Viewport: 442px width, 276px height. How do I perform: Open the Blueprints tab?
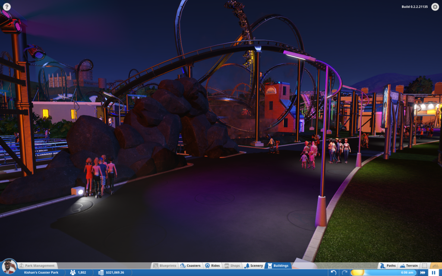pos(165,266)
